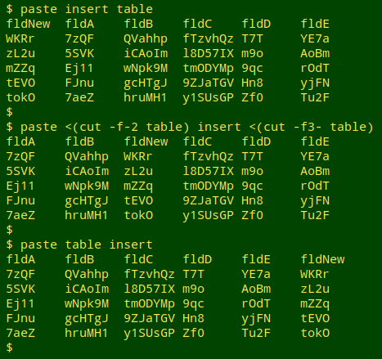Viewport: 382px width, 359px height.
Task: Click 'fTzvhQz' under the 'paste insert table' command
Action: tap(209, 38)
